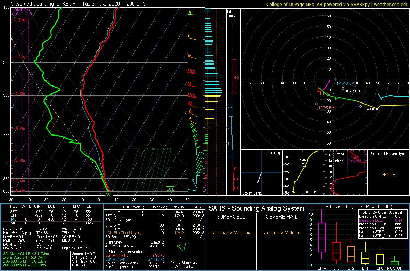Viewport: 410px width, 271px height.
Task: Click the 'LowRH = 94%' value
Action: (x=14, y=237)
